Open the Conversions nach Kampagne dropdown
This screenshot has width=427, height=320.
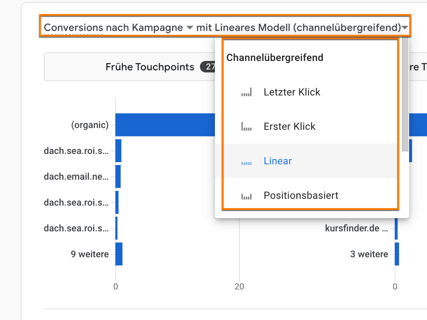pyautogui.click(x=114, y=27)
